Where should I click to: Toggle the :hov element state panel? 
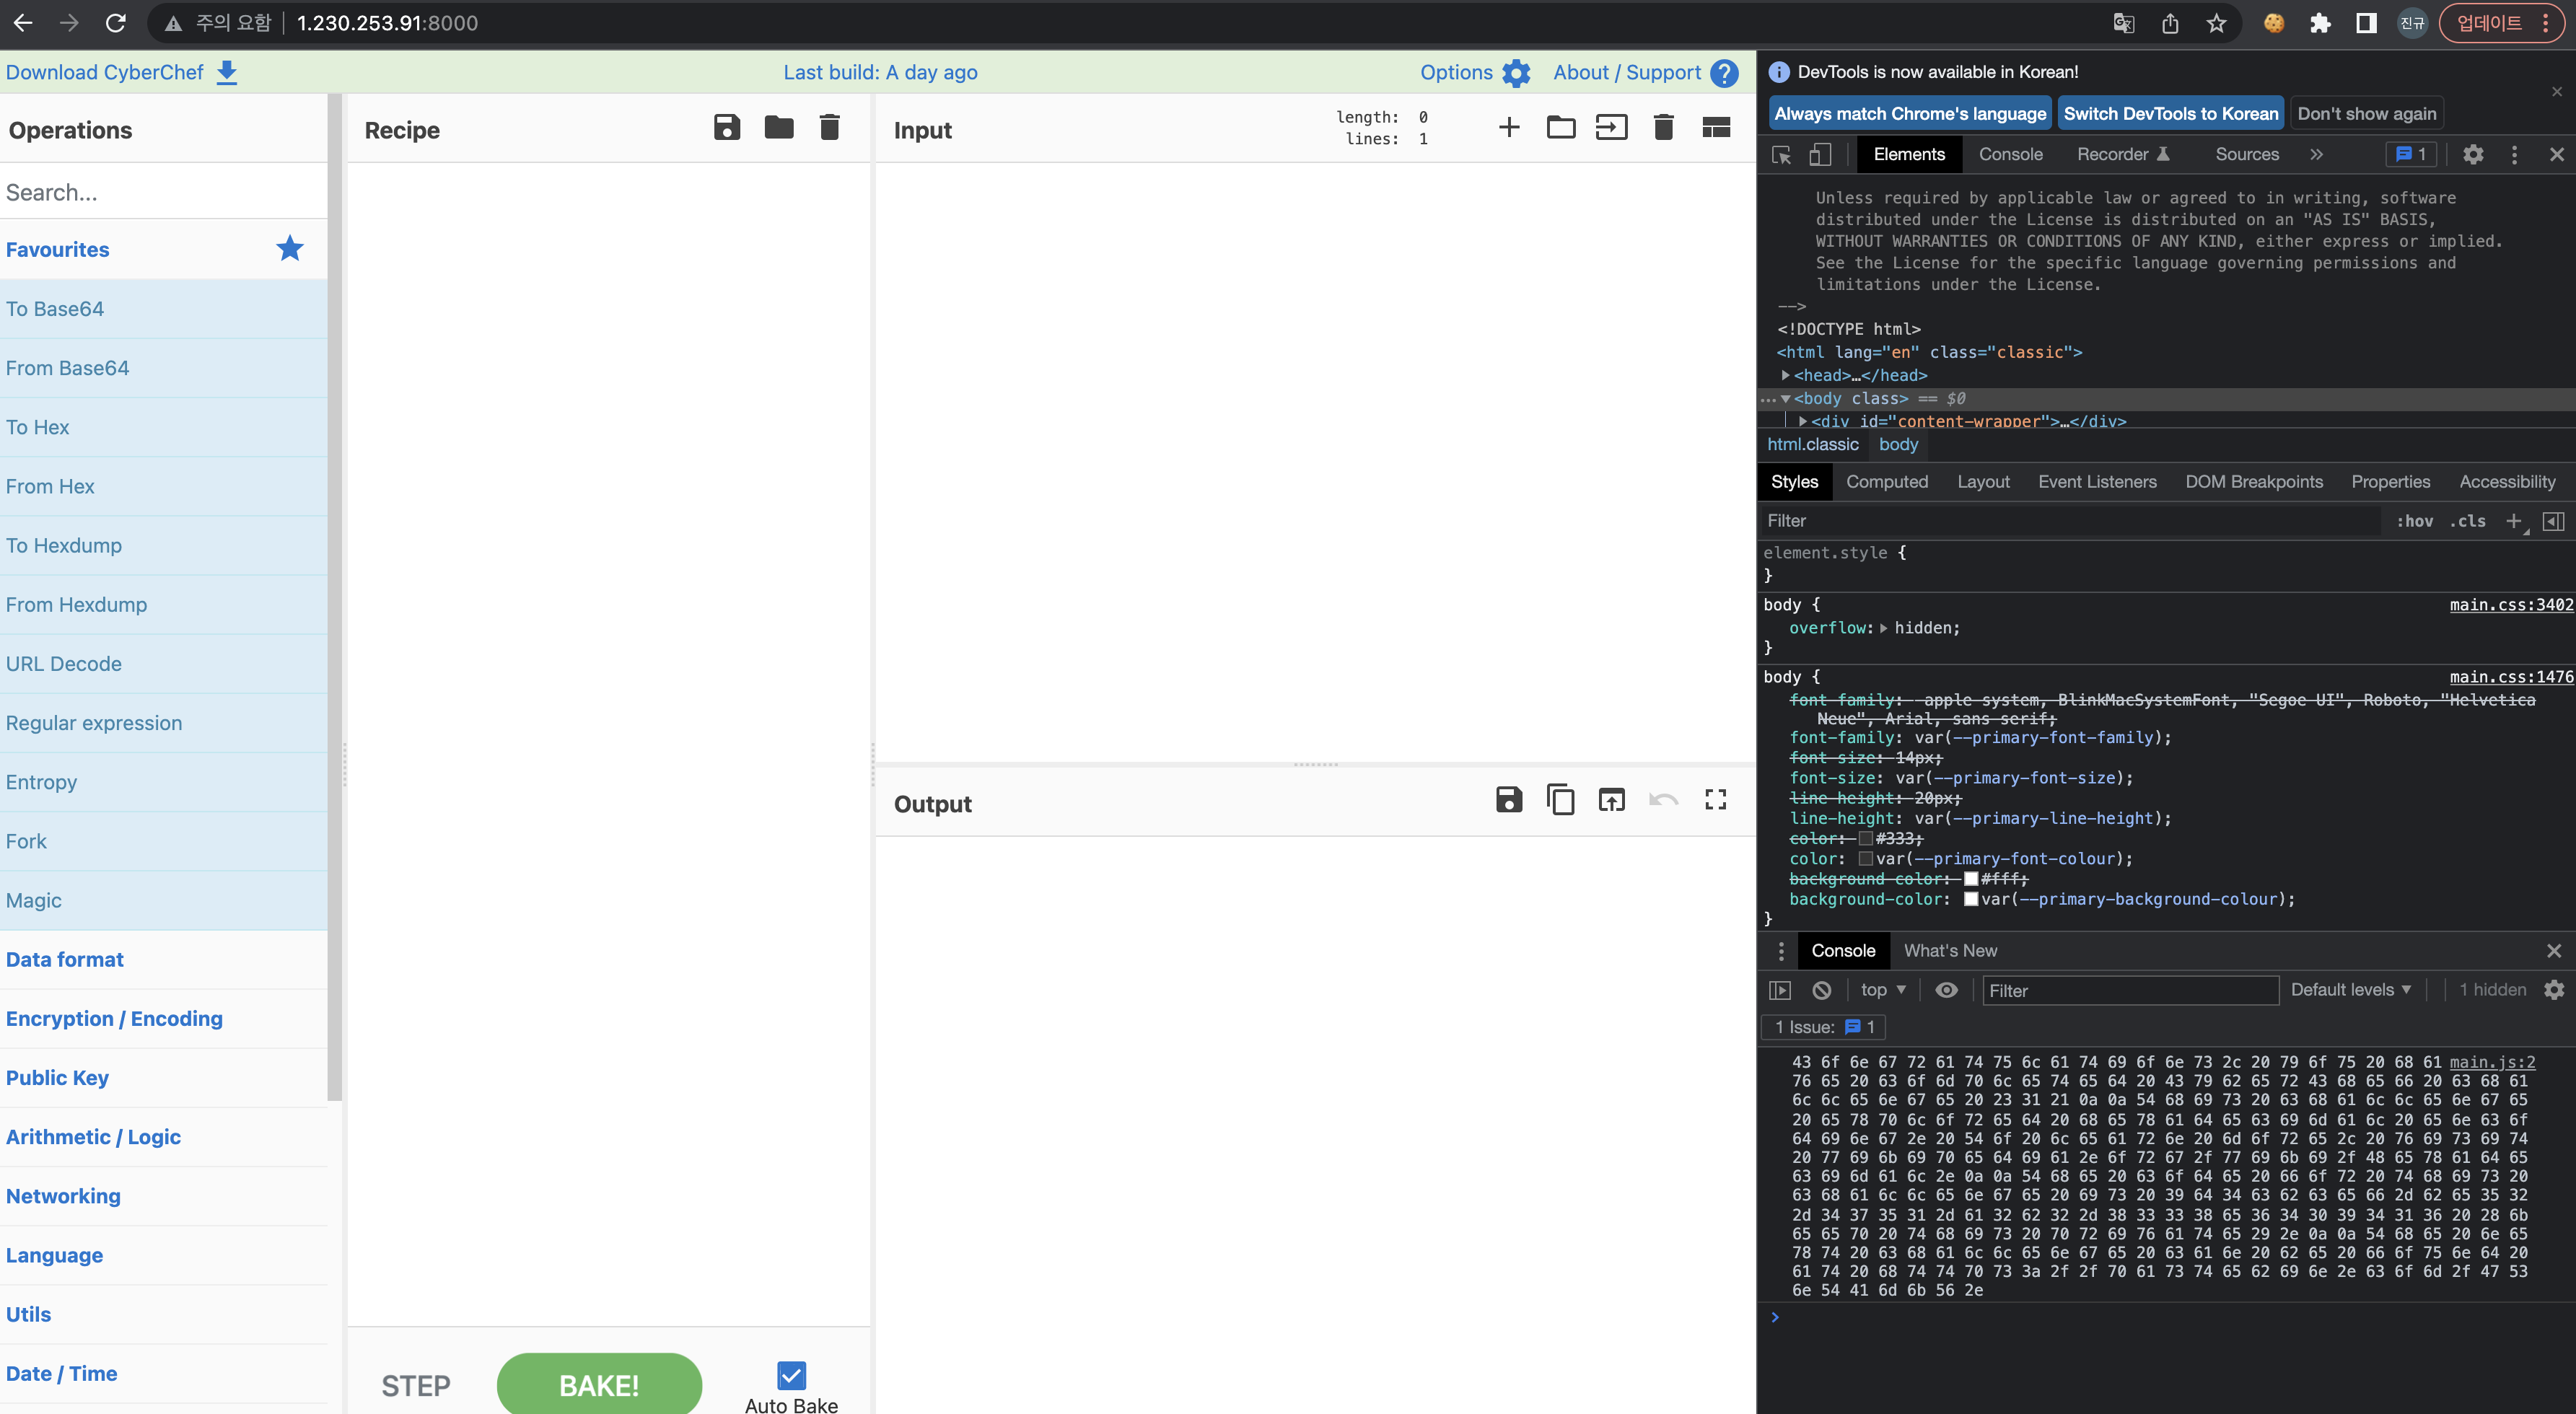[2415, 521]
